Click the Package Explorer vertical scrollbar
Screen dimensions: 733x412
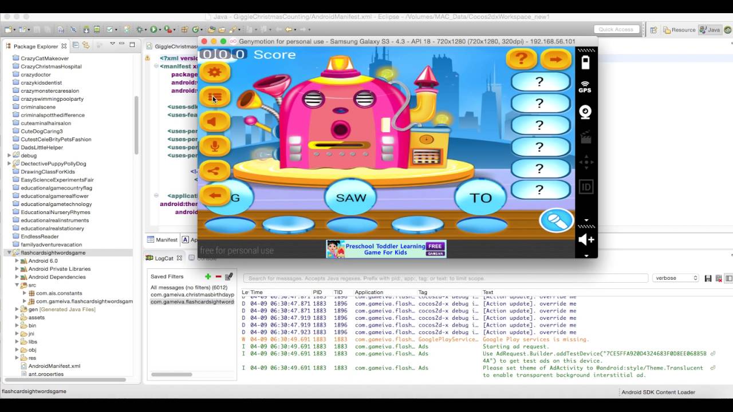(x=136, y=125)
